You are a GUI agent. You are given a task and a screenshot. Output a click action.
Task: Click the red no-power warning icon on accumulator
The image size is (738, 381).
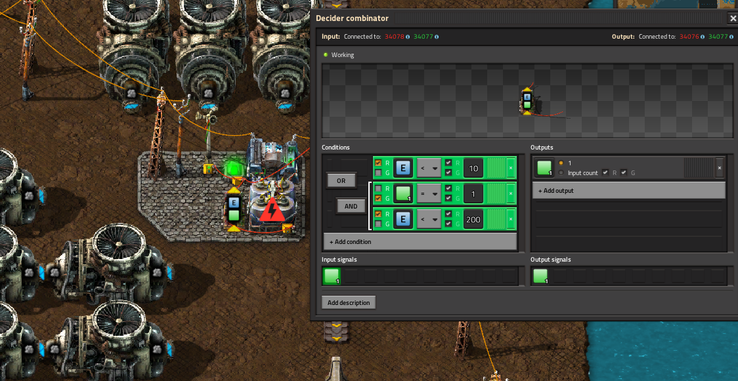(272, 210)
